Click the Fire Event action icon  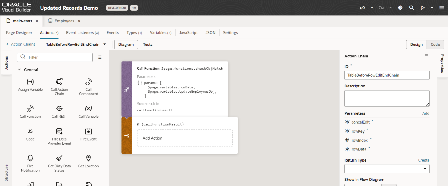[88, 131]
